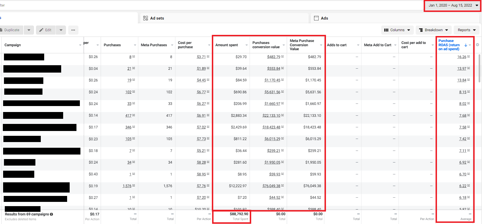Open the Ad sets grid icon tab
The height and width of the screenshot is (224, 482).
tap(146, 18)
